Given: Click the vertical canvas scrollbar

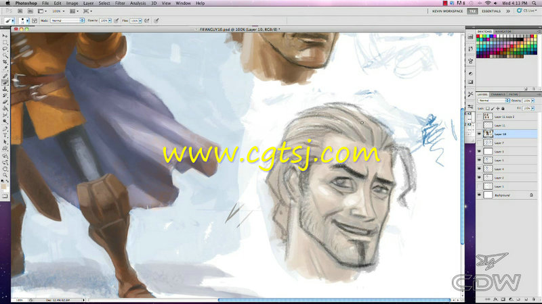Looking at the screenshot, I should 463,176.
